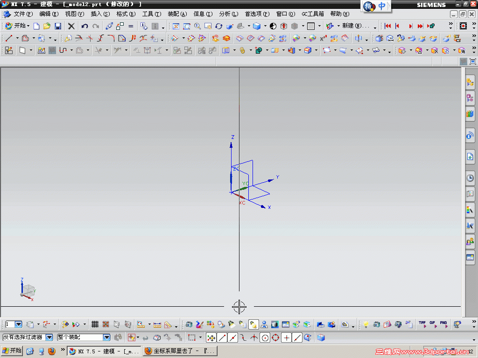Click the Next feature playback icon
The image size is (478, 358).
(411, 26)
